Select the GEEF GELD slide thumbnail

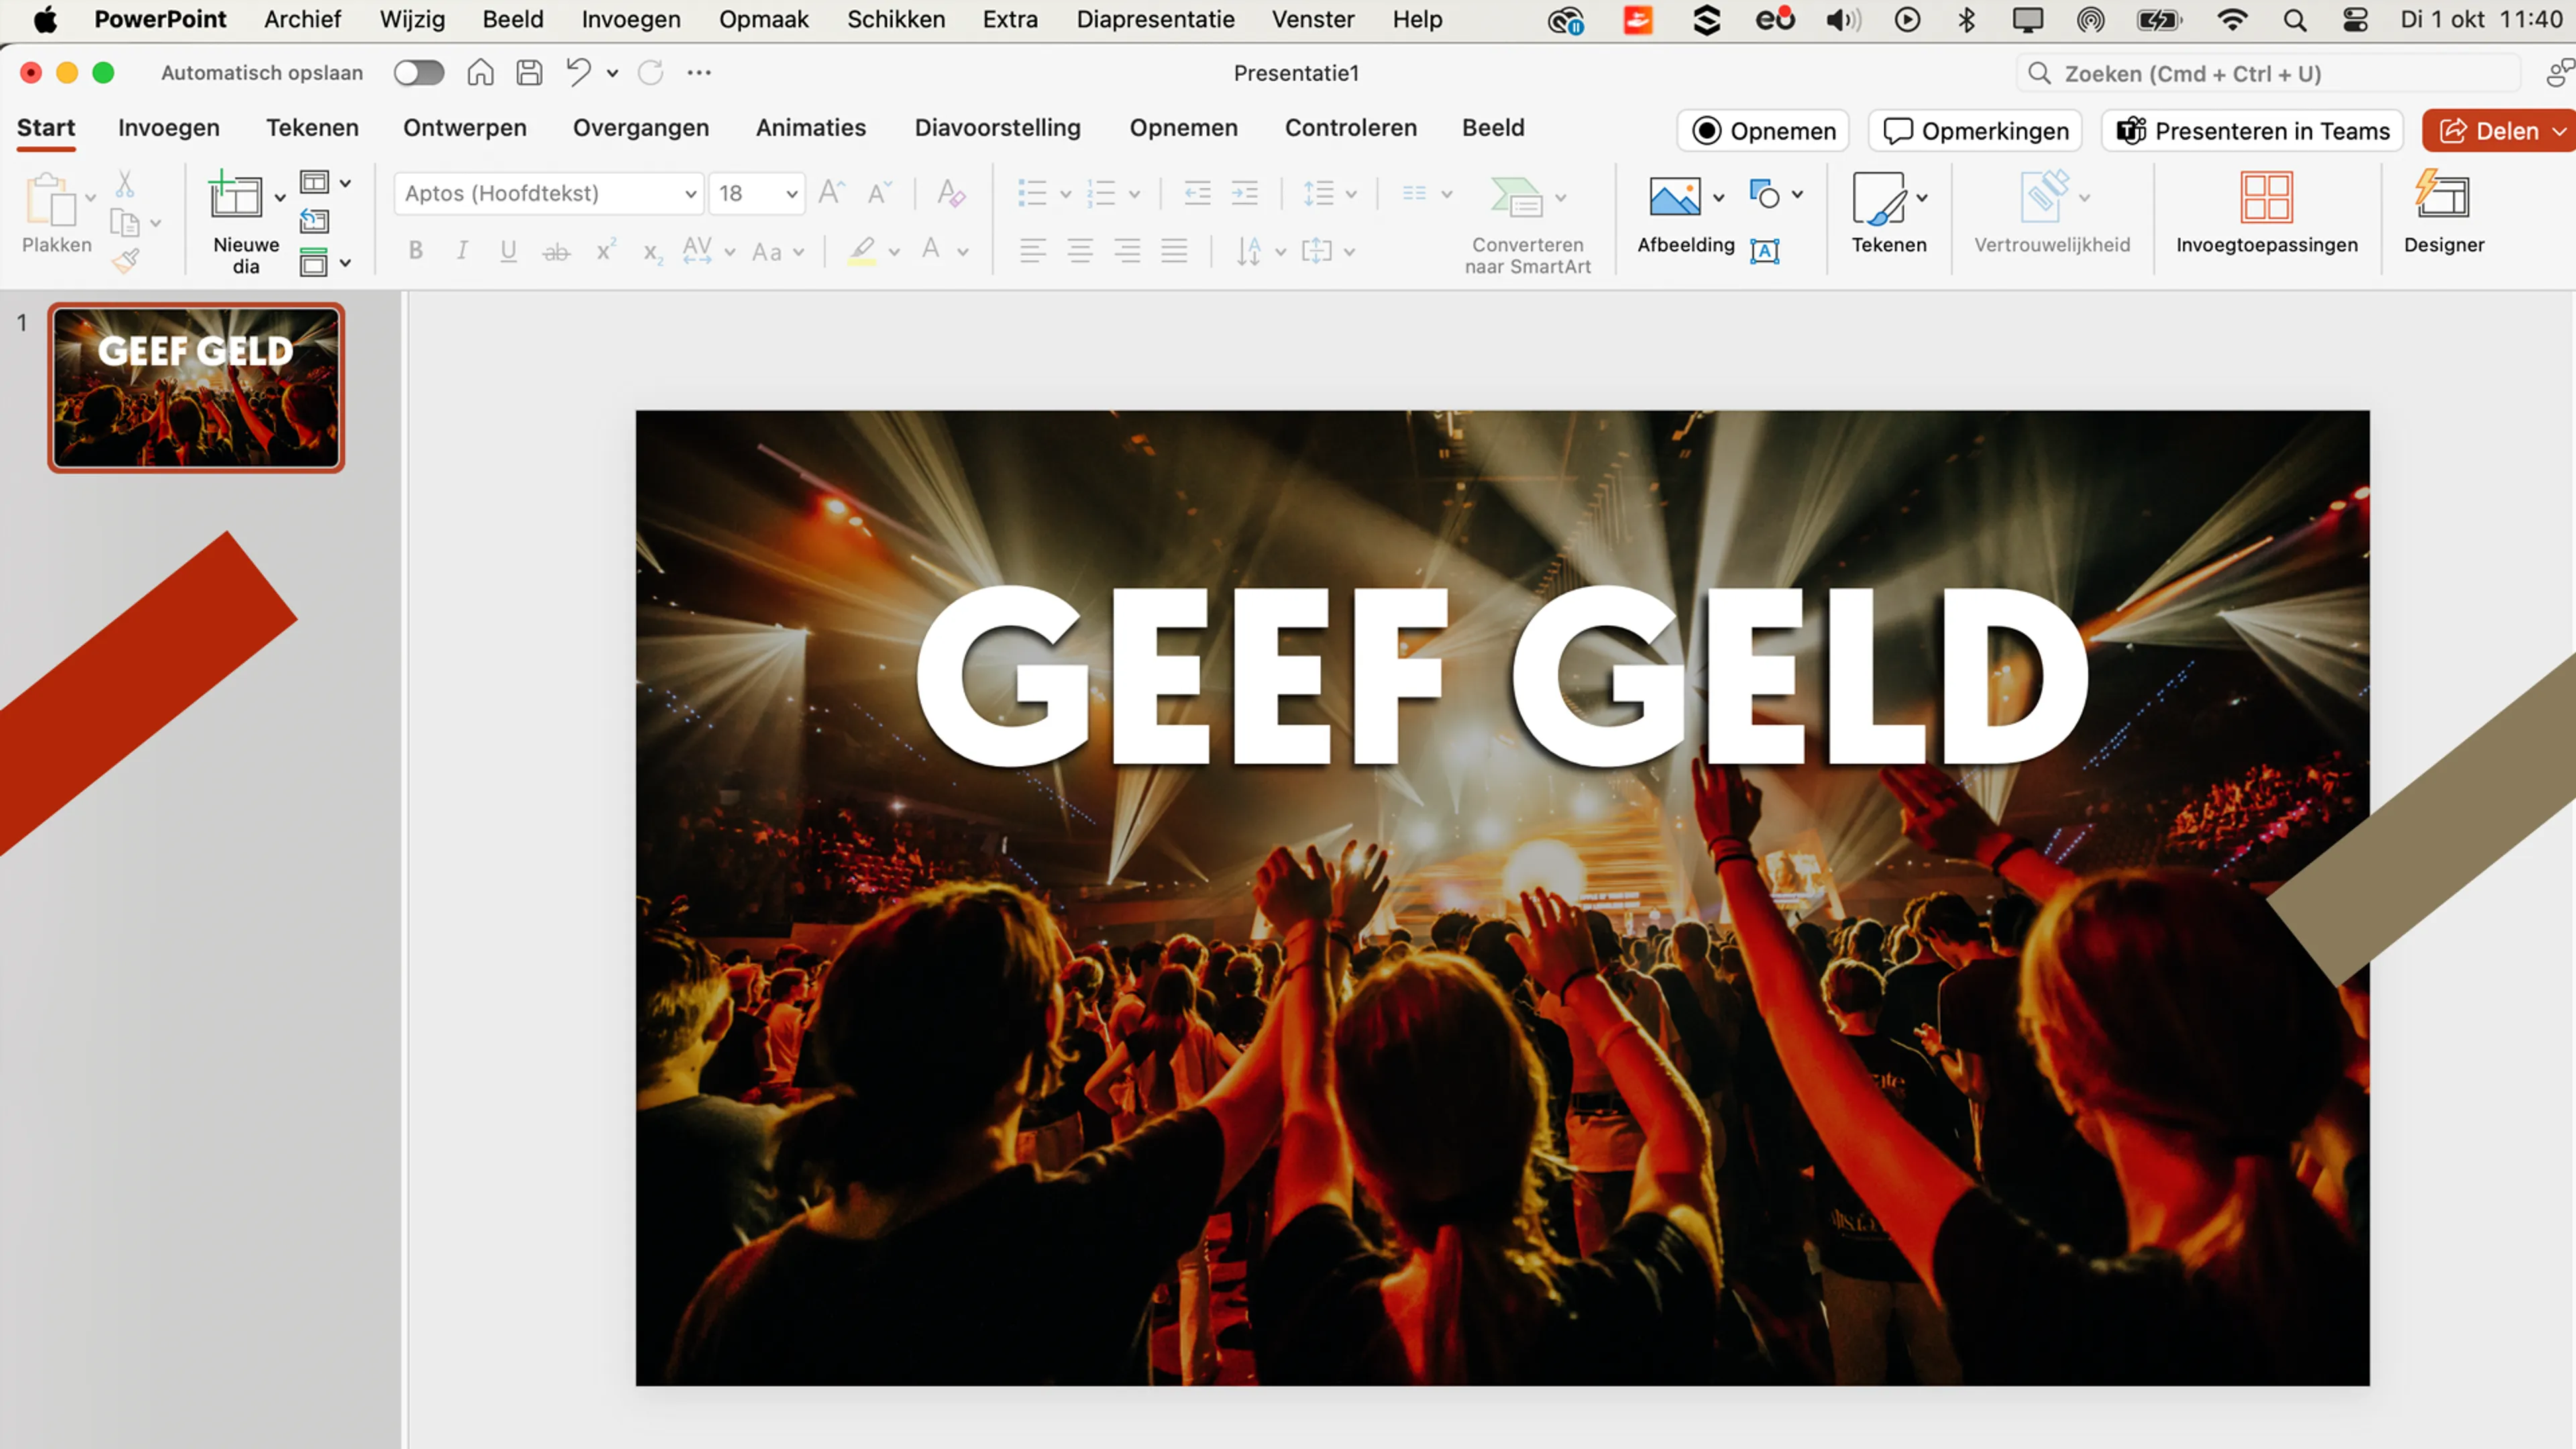(196, 388)
